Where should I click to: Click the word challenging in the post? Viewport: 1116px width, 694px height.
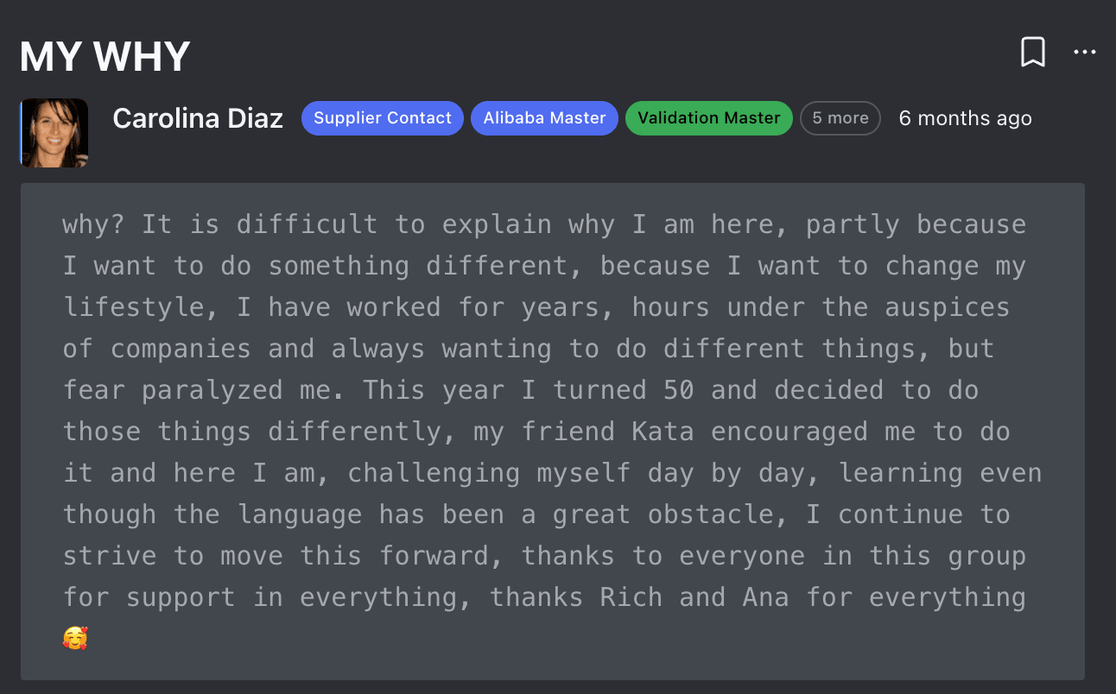click(434, 473)
